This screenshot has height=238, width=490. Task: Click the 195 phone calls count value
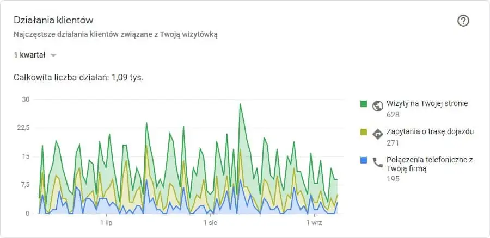coord(393,179)
